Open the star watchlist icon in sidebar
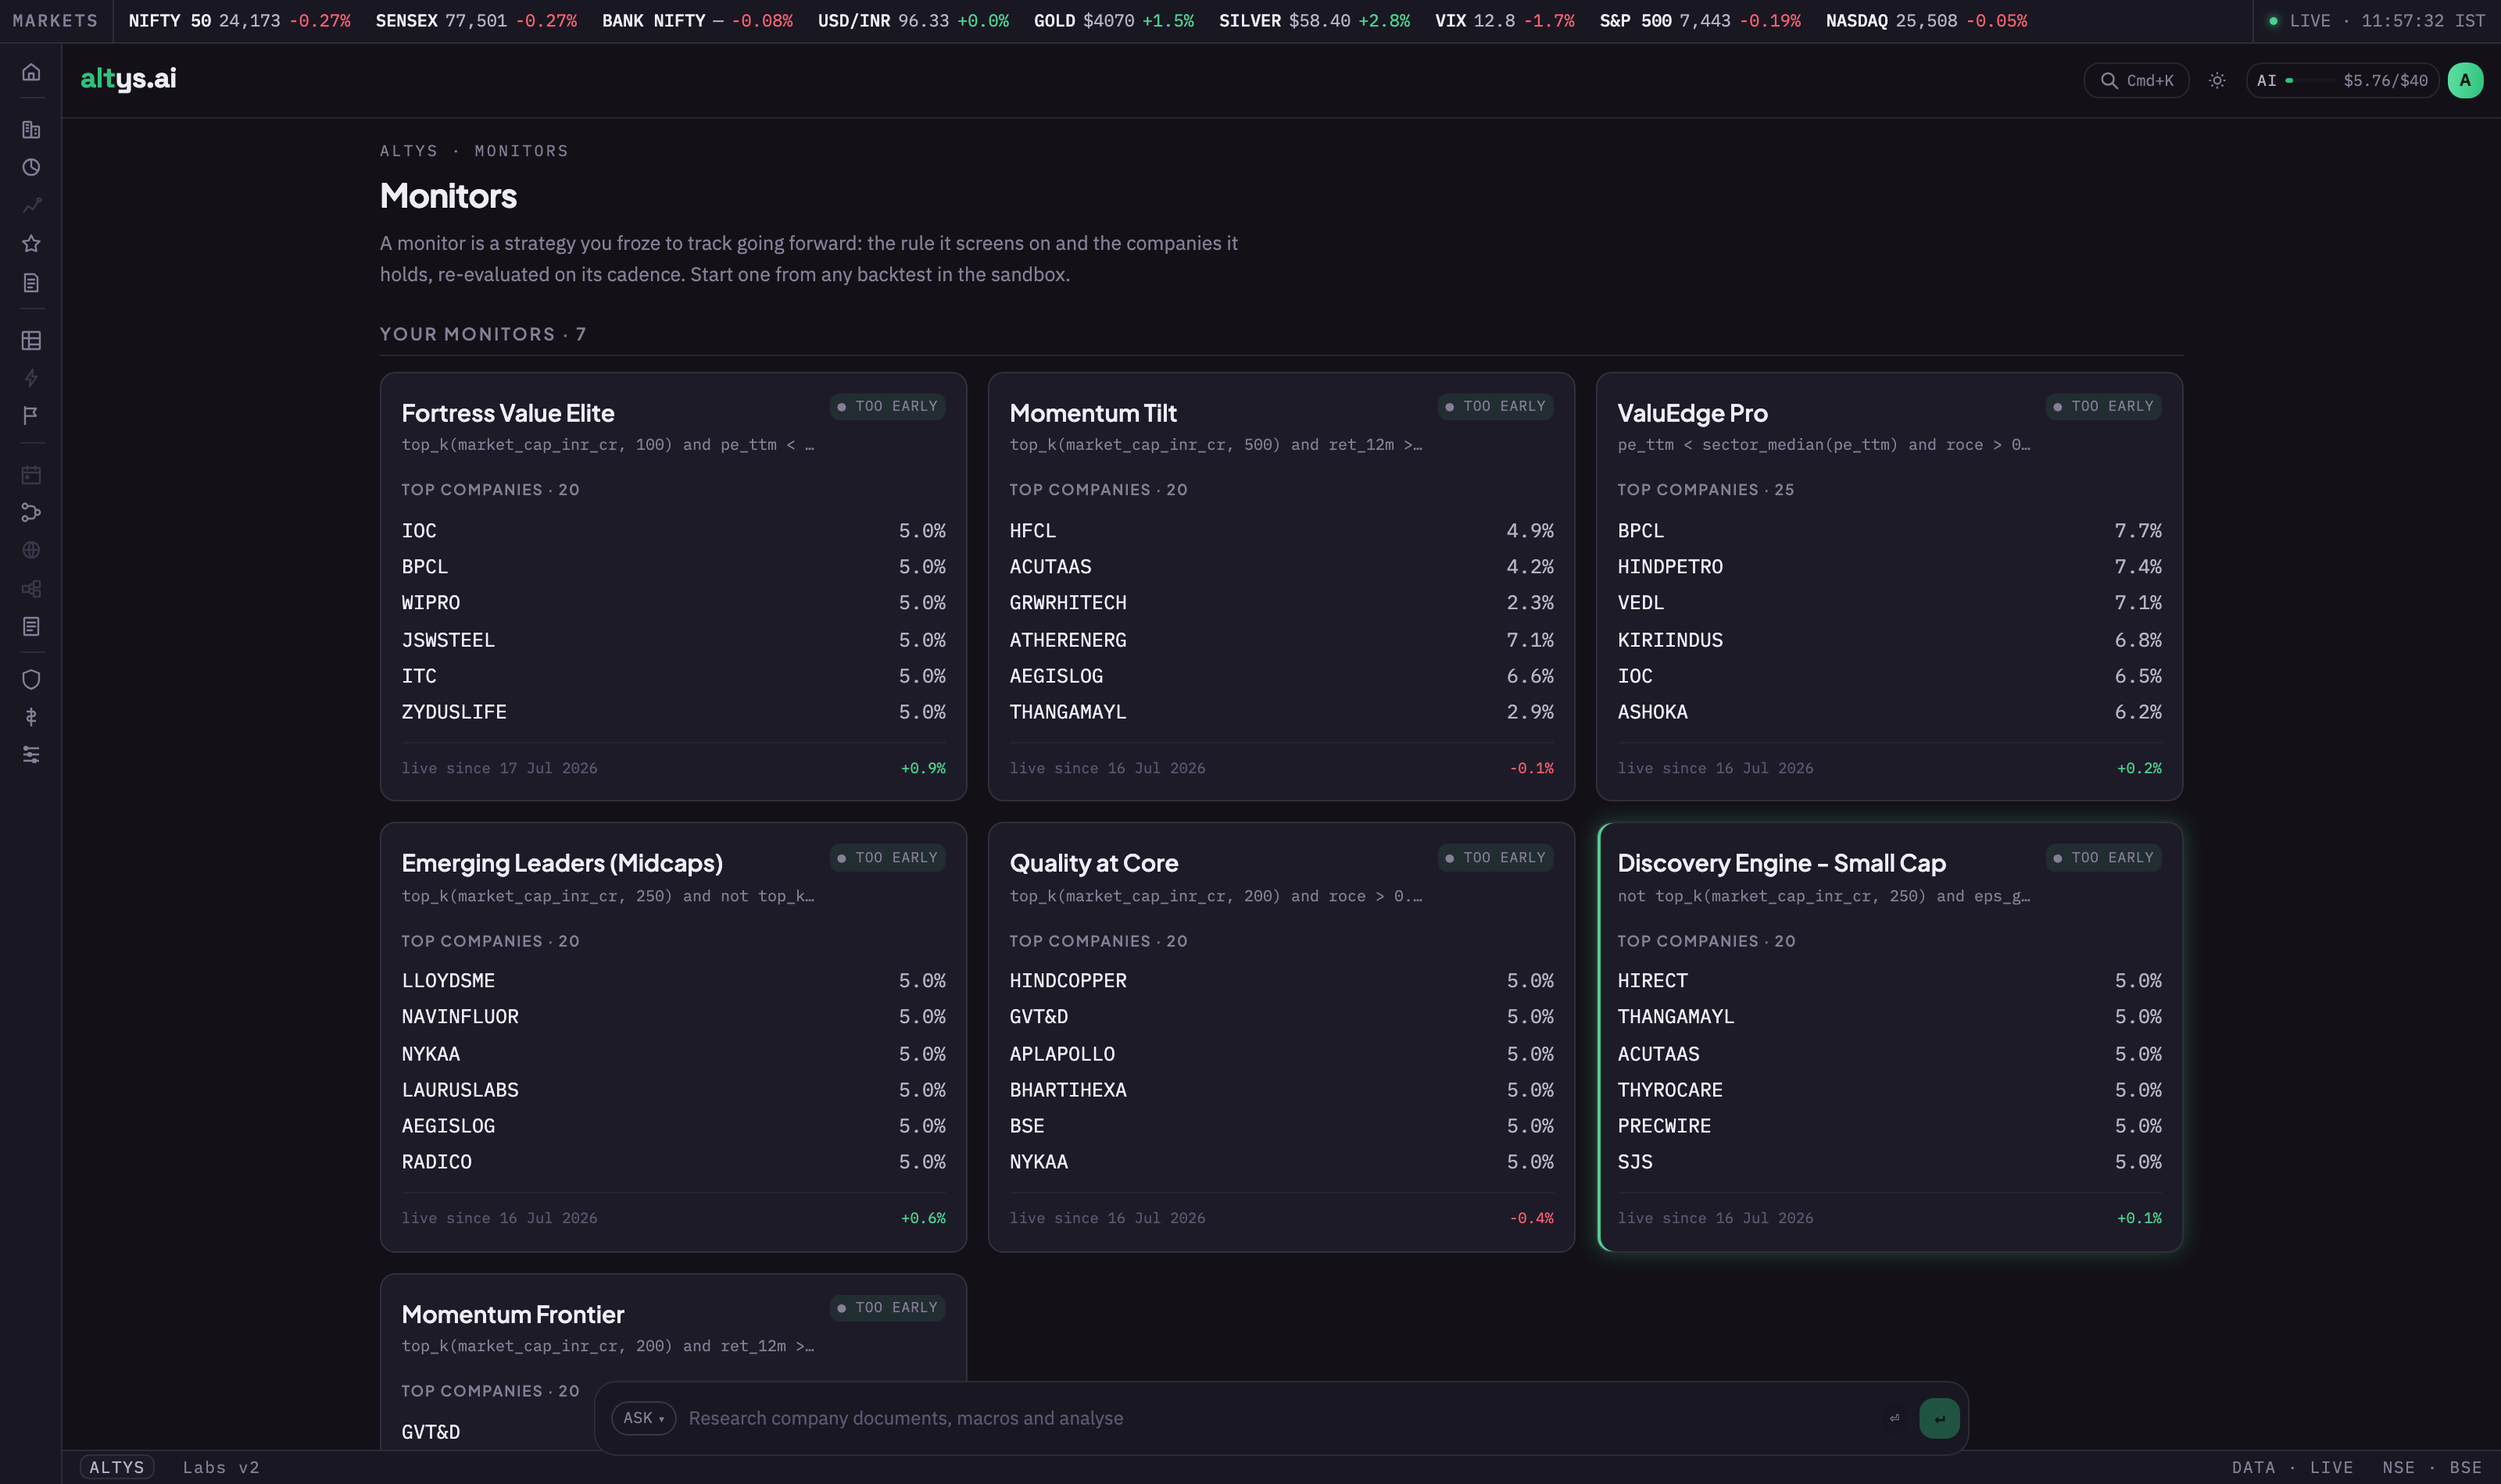Viewport: 2501px width, 1484px height. click(x=31, y=243)
